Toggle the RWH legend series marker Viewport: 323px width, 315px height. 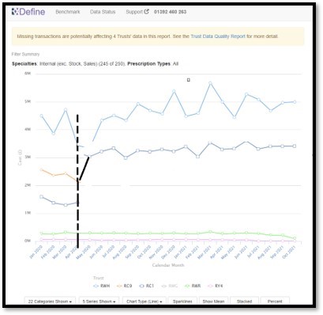(96, 286)
